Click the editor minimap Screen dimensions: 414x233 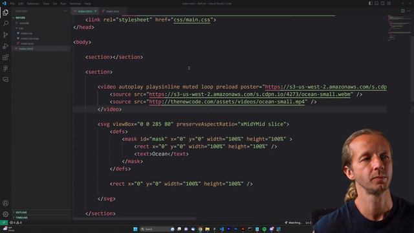tap(398, 28)
